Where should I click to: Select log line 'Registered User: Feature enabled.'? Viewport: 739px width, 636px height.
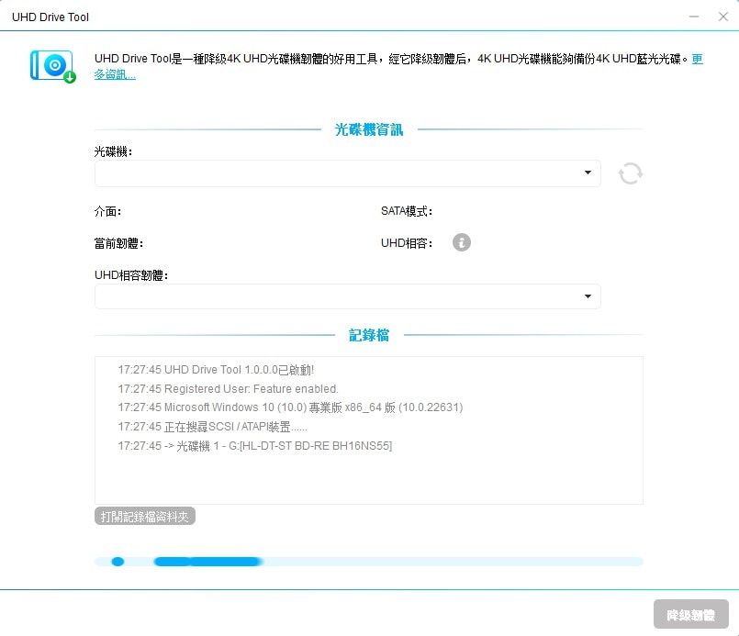[x=228, y=389]
